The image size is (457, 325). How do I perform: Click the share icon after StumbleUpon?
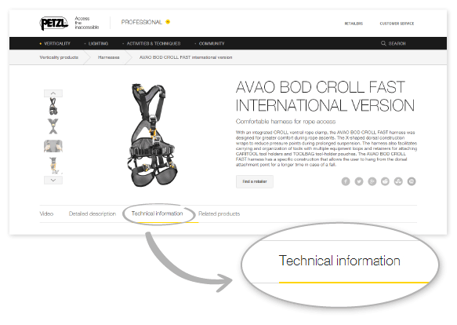click(x=412, y=181)
